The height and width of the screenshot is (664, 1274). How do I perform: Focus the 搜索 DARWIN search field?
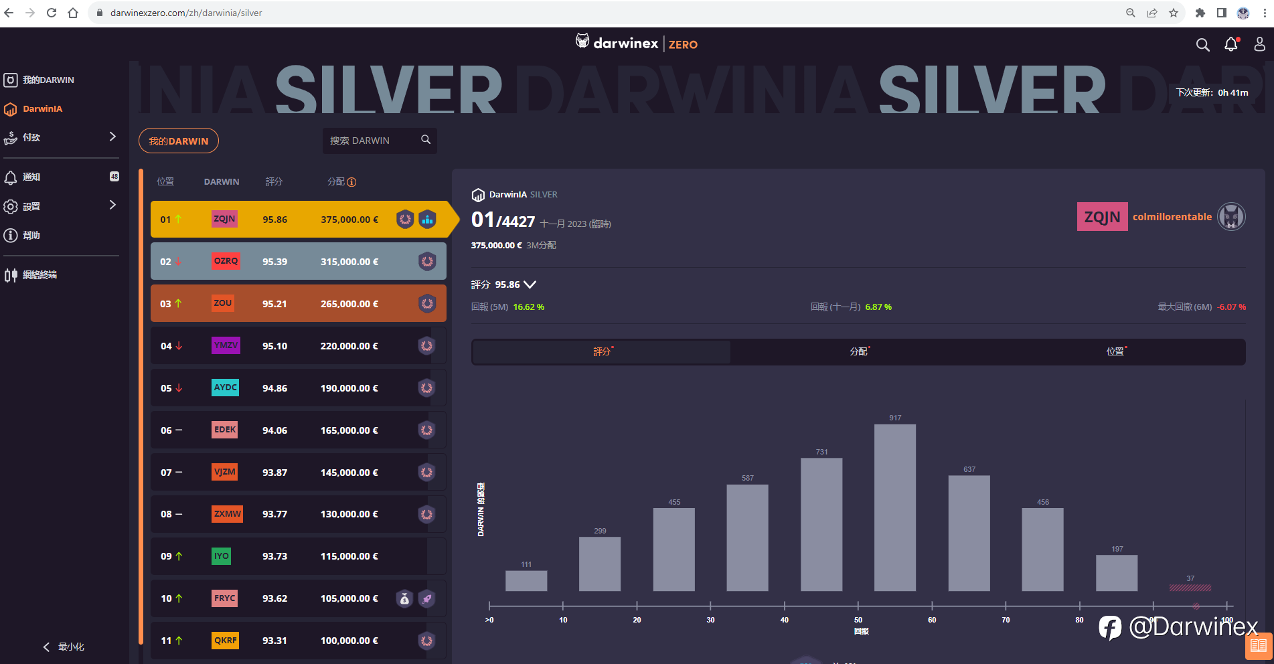(x=380, y=141)
